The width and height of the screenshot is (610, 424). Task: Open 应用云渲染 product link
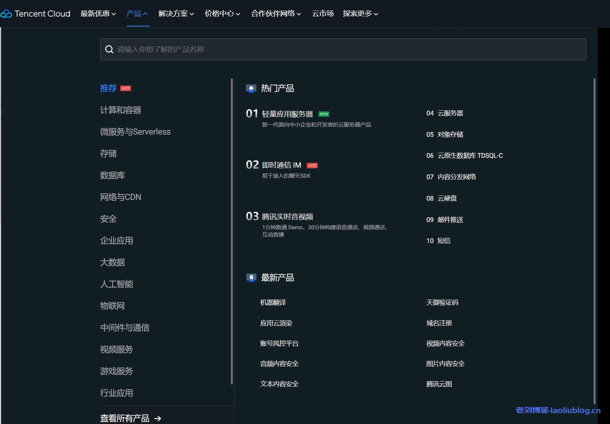click(276, 323)
